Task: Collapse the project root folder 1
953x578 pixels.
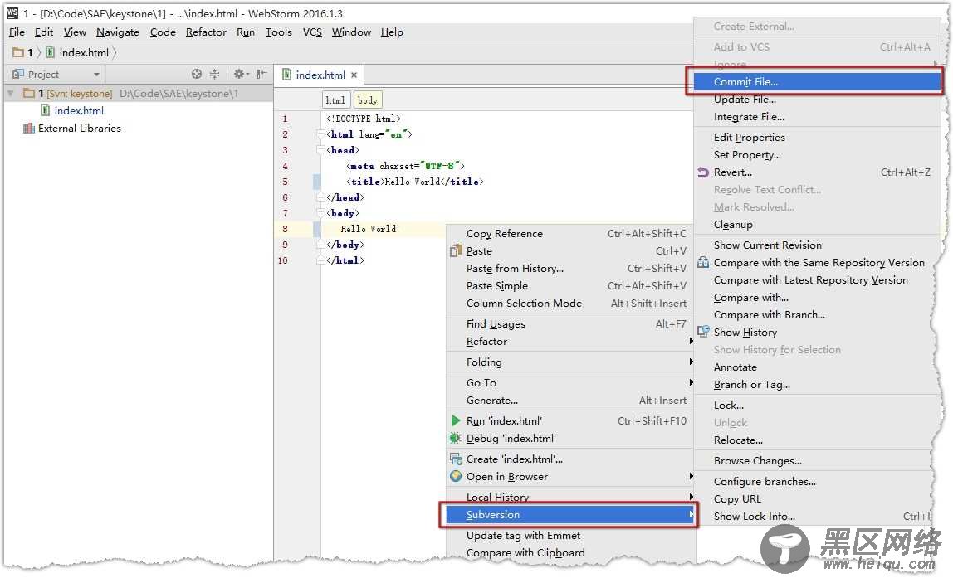Action: click(11, 94)
